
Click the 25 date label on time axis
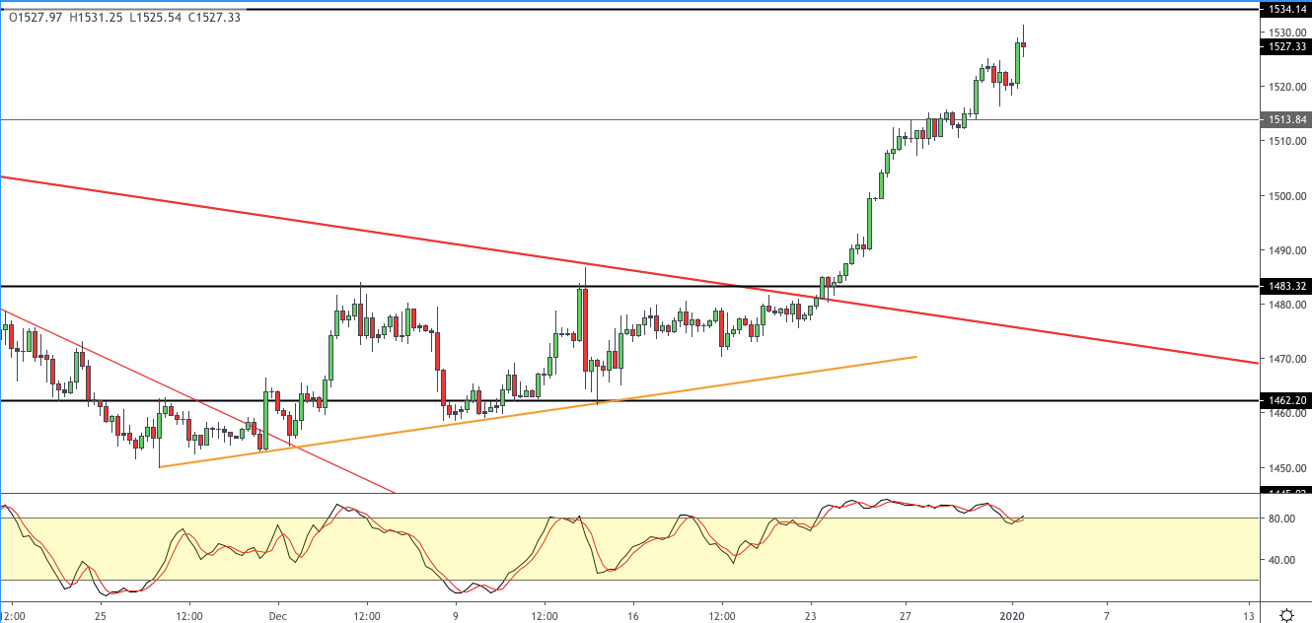tap(101, 615)
